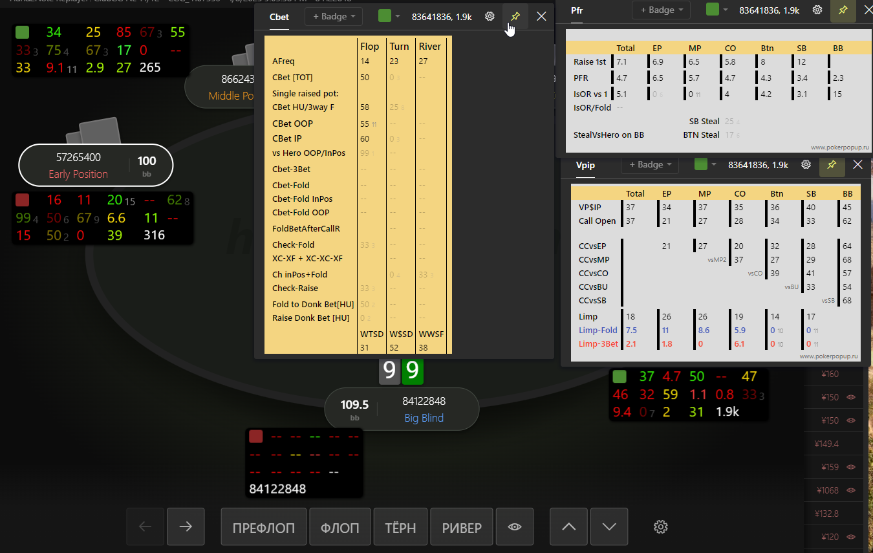Go to previous hand with up chevron
This screenshot has height=553, width=873.
[568, 527]
